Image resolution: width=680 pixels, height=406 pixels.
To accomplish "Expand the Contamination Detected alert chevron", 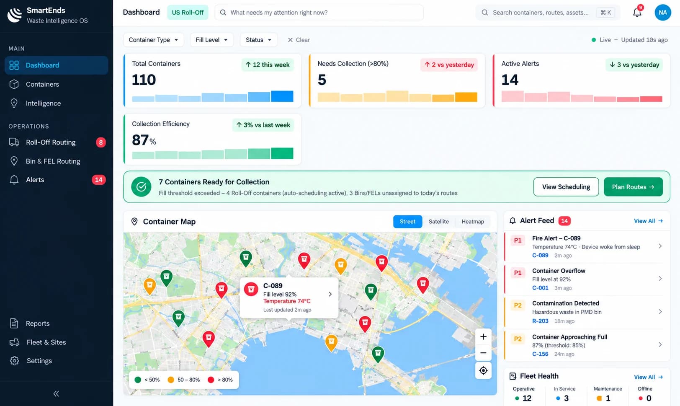I will (660, 312).
